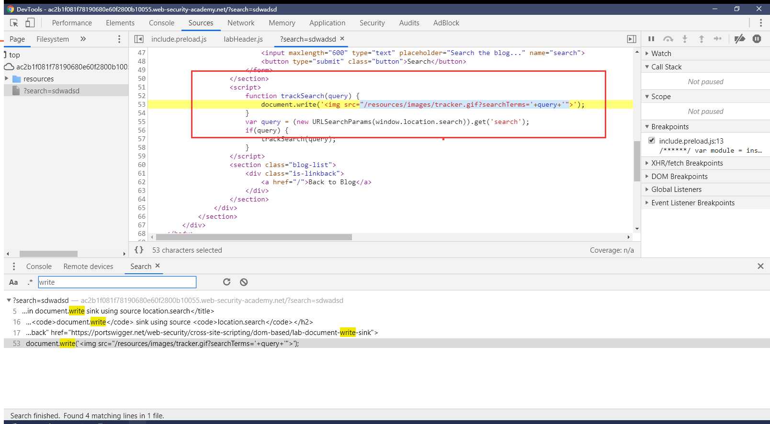Open the Security panel
Viewport: 770px width, 424px height.
[372, 22]
